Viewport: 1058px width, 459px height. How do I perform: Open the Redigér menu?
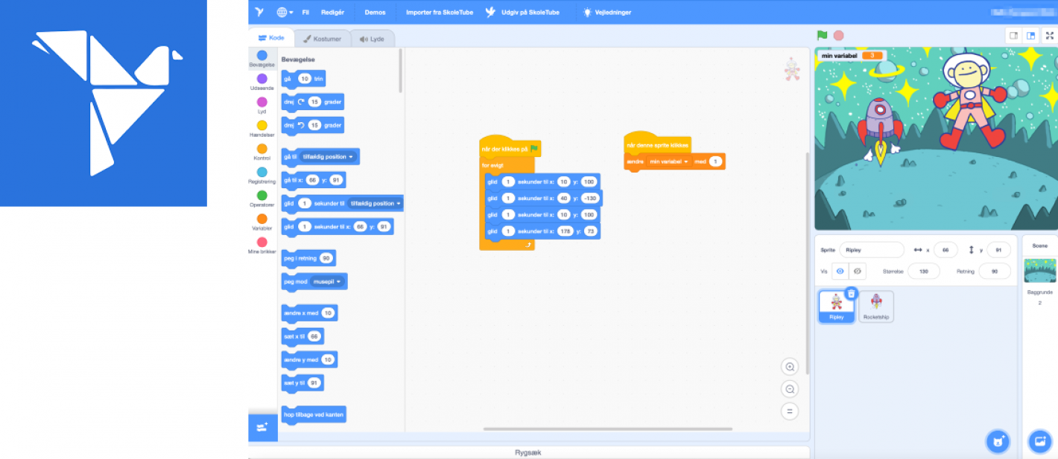[332, 12]
